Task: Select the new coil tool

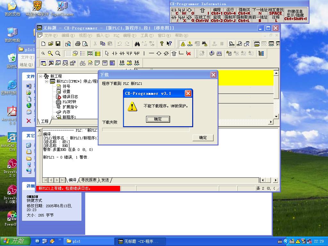Action: point(159,53)
